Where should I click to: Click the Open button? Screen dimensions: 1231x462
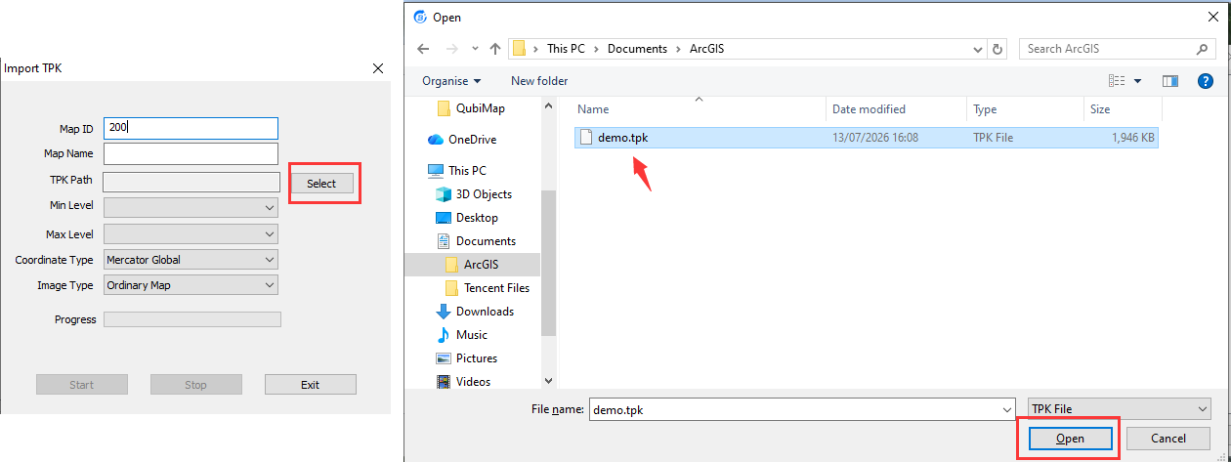pyautogui.click(x=1070, y=439)
